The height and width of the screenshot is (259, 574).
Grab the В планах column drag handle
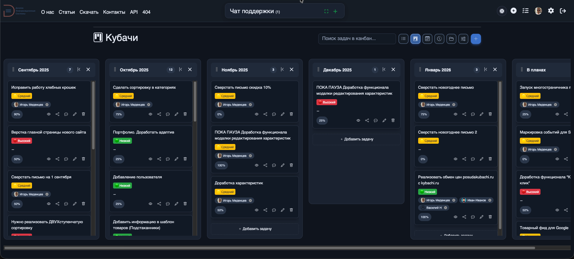click(x=522, y=69)
